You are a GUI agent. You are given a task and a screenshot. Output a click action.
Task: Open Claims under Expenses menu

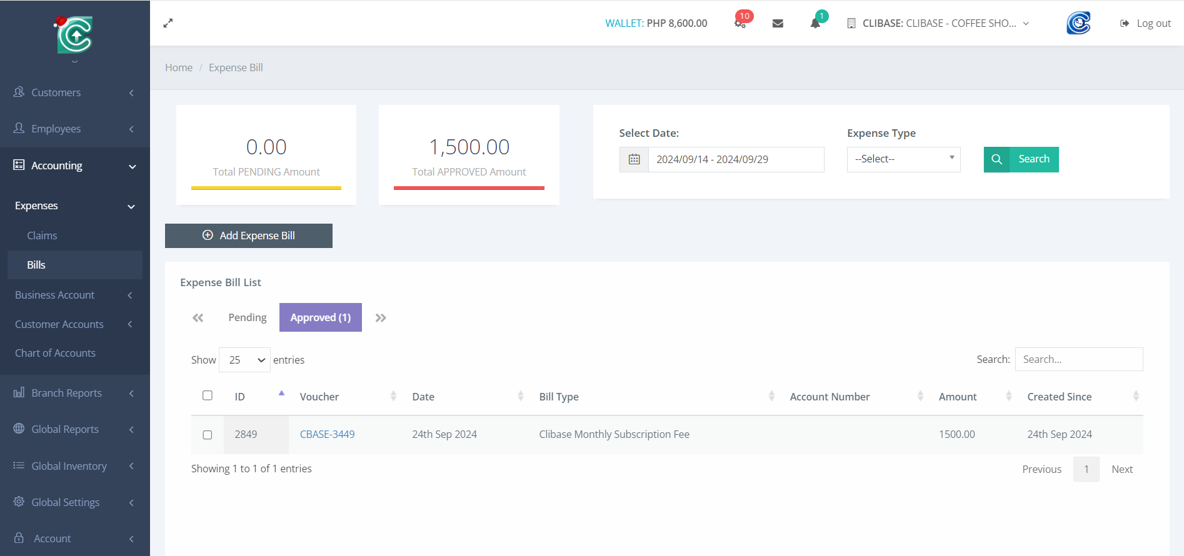42,236
